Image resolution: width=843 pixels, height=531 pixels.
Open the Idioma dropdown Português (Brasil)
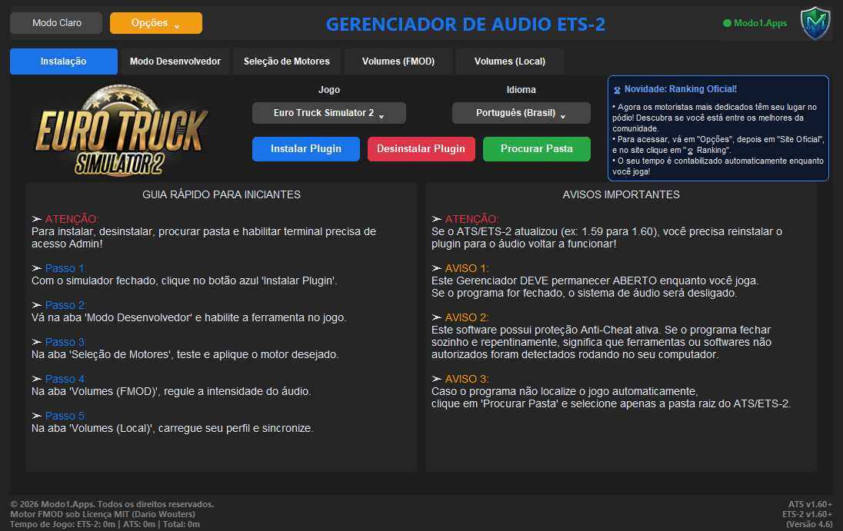coord(521,113)
